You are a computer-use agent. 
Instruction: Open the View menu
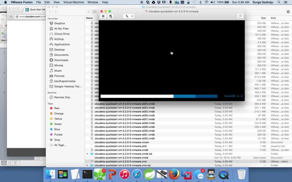click(56, 2)
